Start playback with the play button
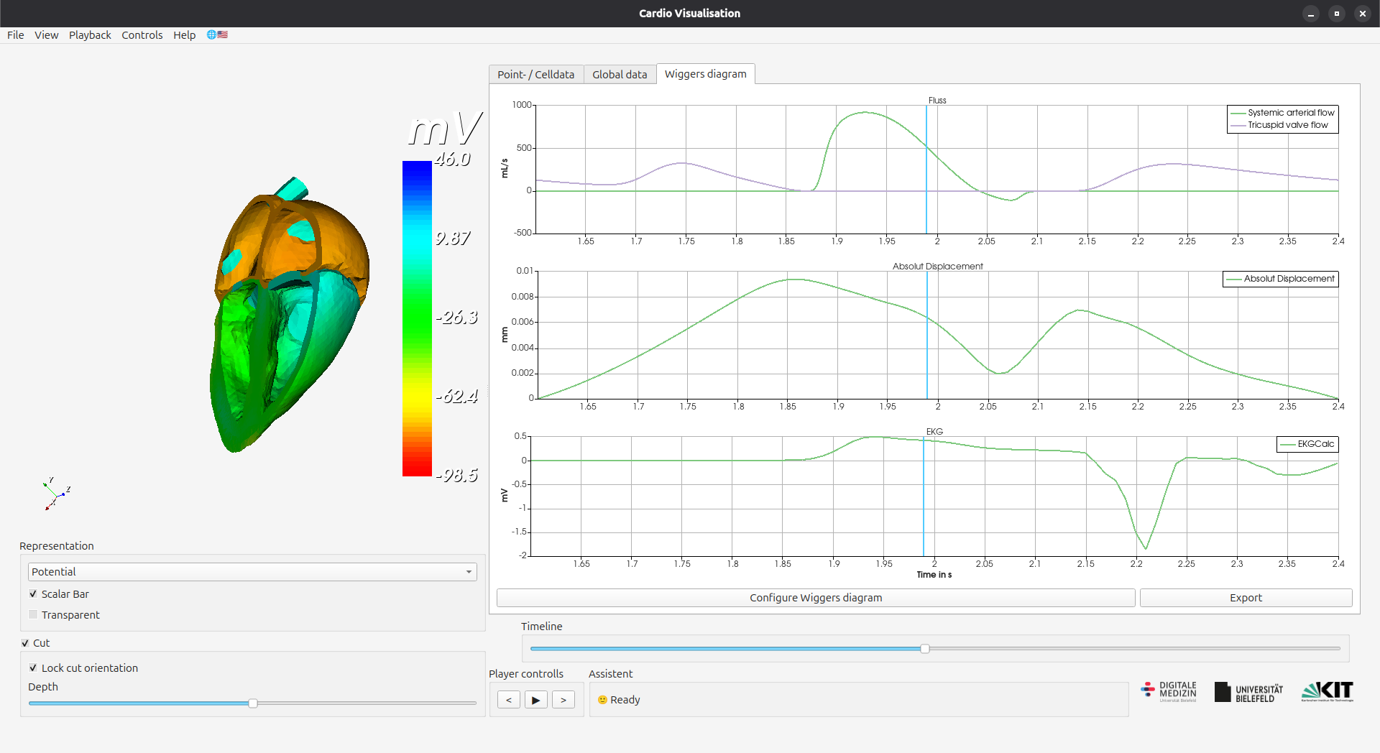Screen dimensions: 1380x753 point(535,700)
